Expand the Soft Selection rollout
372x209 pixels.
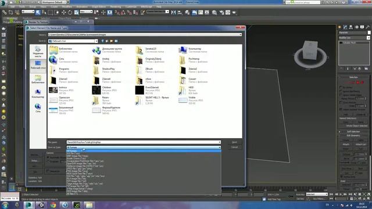coord(353,132)
